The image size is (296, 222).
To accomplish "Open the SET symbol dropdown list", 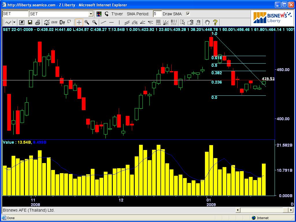I will pyautogui.click(x=91, y=14).
